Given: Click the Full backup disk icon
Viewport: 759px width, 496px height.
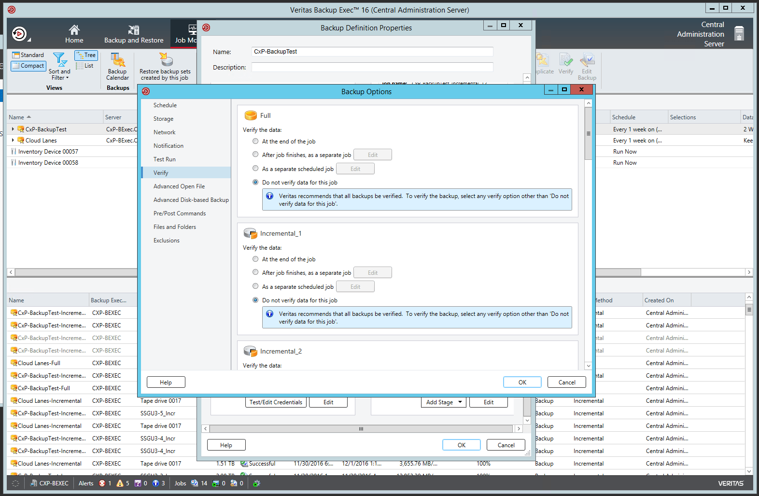Looking at the screenshot, I should pos(251,115).
